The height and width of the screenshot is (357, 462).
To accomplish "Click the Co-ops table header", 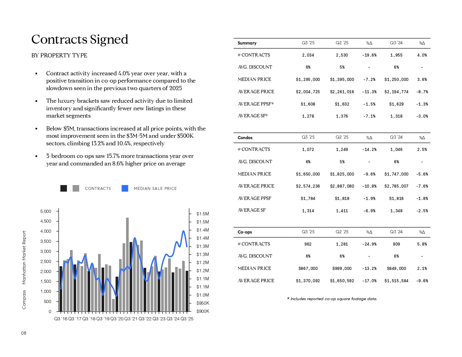I will click(x=245, y=232).
